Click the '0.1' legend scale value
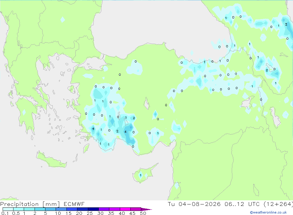 click(x=5, y=213)
